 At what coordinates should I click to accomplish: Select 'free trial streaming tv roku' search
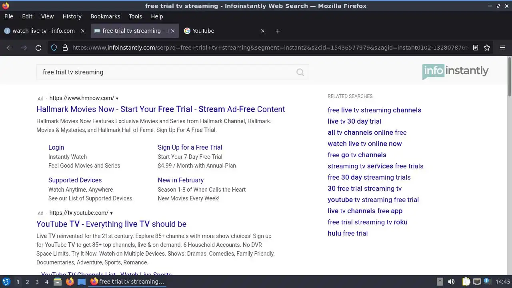[x=368, y=222]
